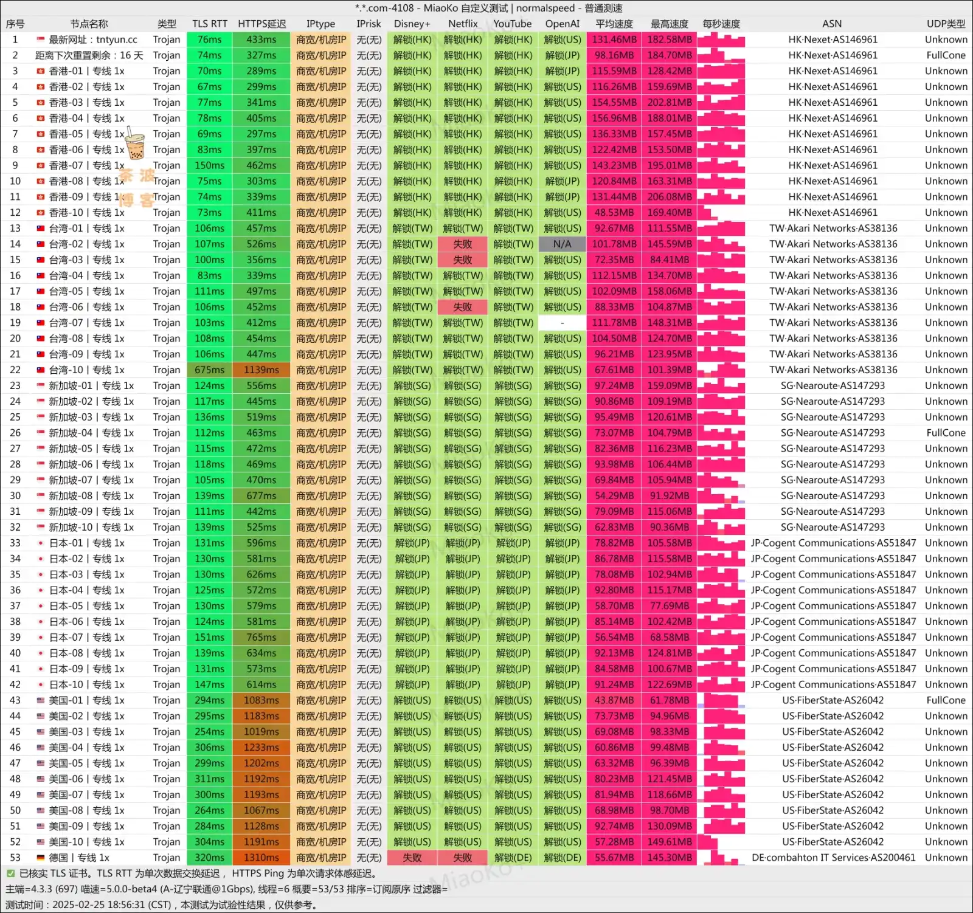Click the Taiwan flag beside 台湾-01
This screenshot has height=913, width=973.
pos(41,229)
